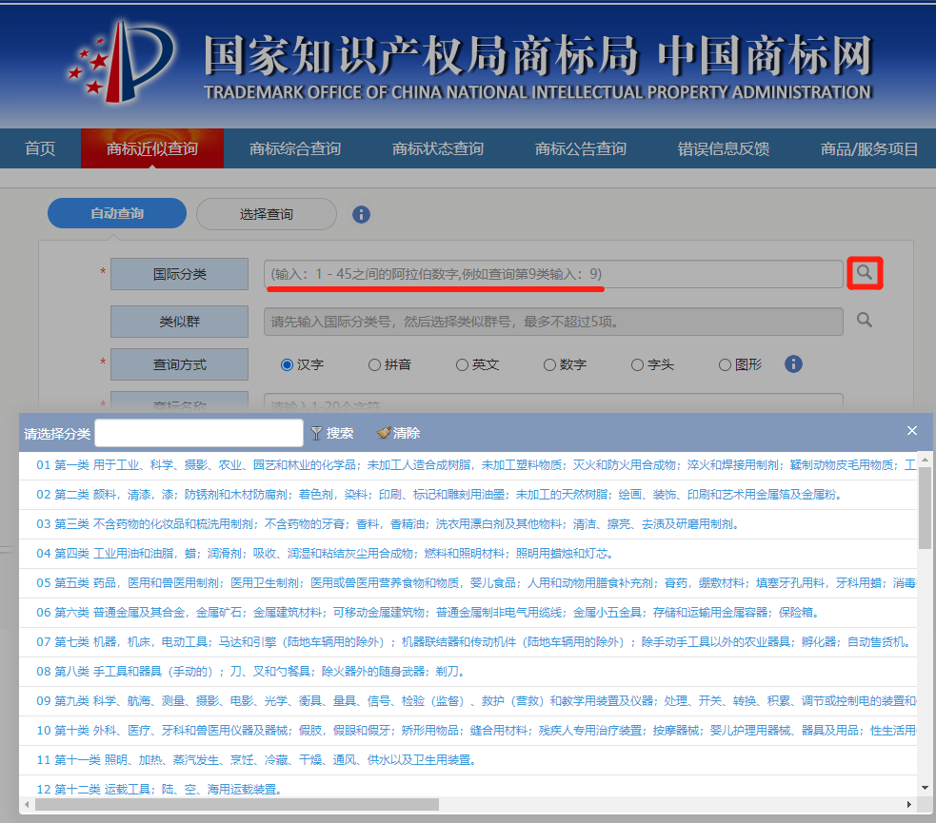
Task: Click the scroll-up arrow of class list
Action: tap(925, 460)
